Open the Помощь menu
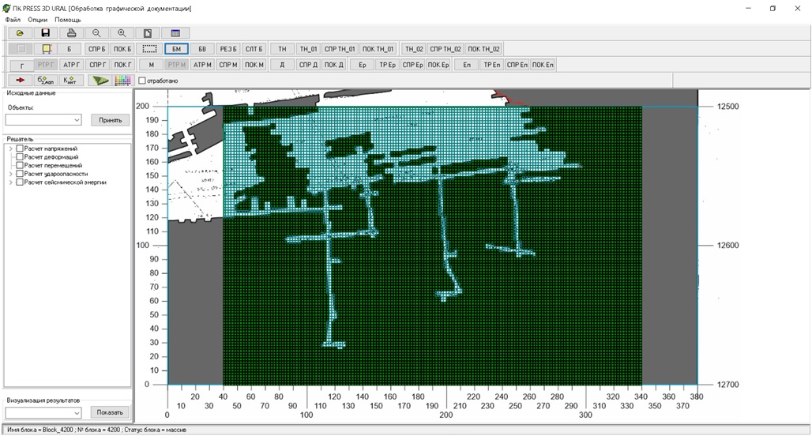 coord(68,20)
